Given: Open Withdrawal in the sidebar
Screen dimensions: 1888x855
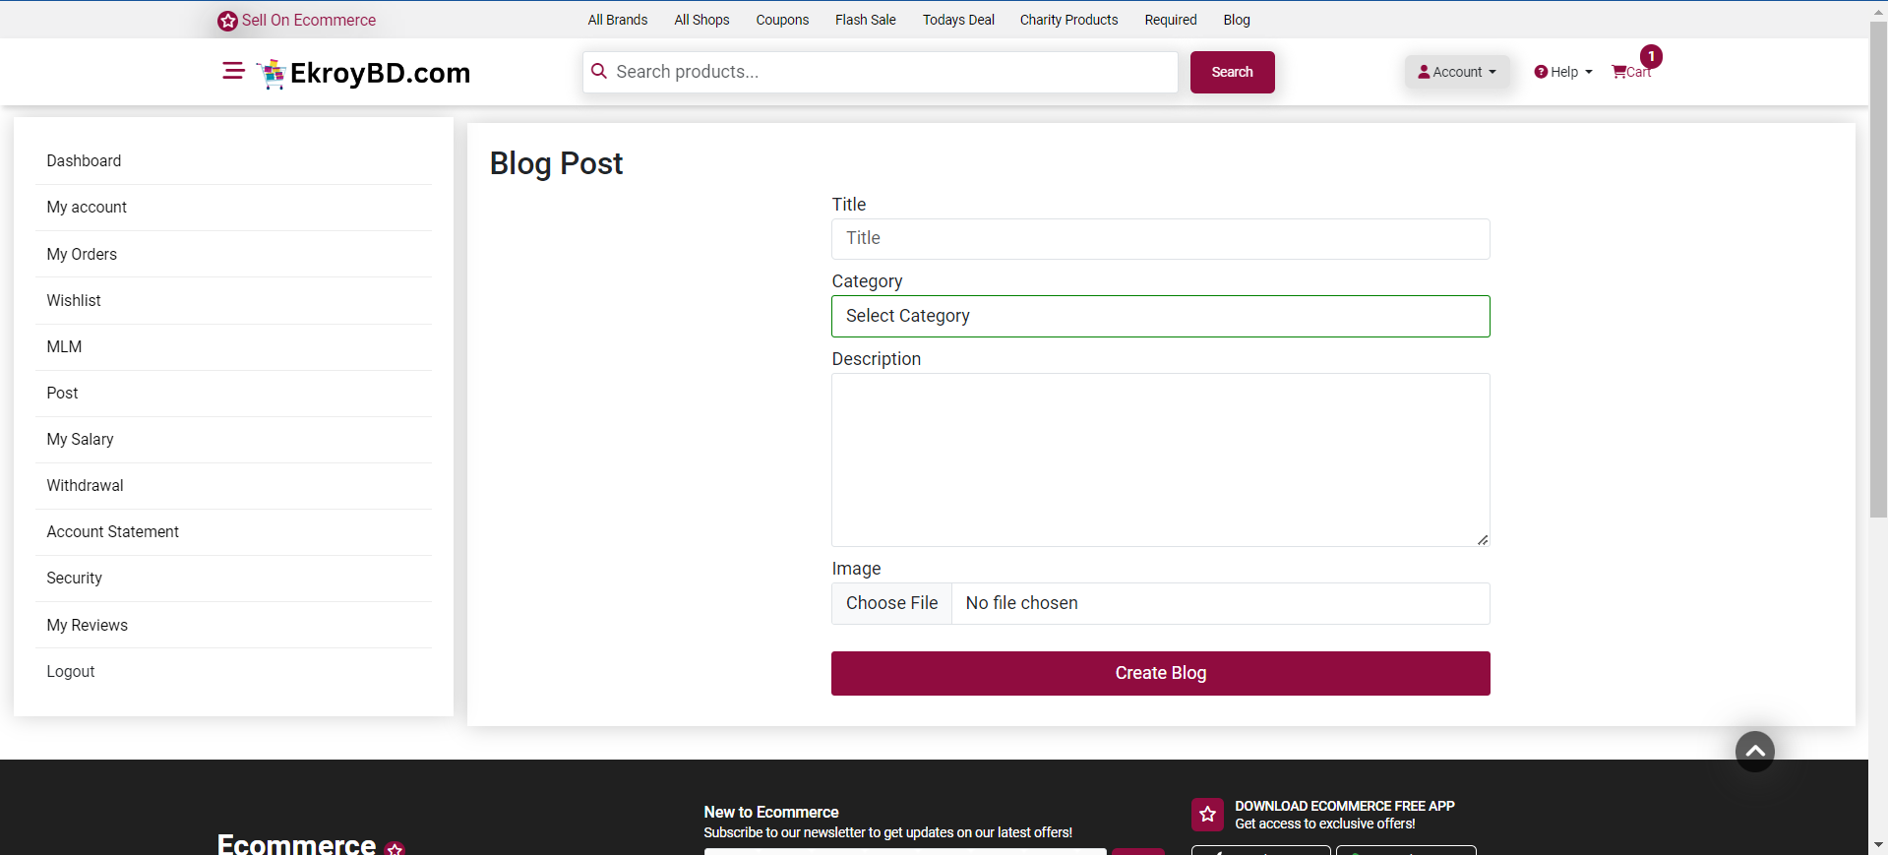Looking at the screenshot, I should click(85, 485).
